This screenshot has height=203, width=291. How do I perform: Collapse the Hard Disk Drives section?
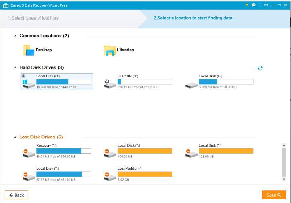click(x=15, y=68)
